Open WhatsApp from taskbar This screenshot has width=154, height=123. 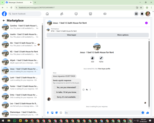[x=15, y=121]
